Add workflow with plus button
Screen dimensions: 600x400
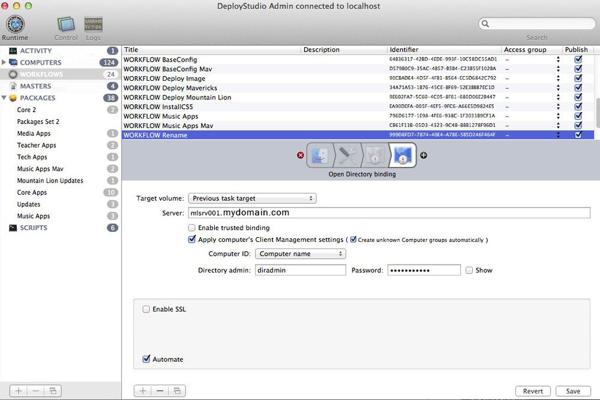pos(143,391)
